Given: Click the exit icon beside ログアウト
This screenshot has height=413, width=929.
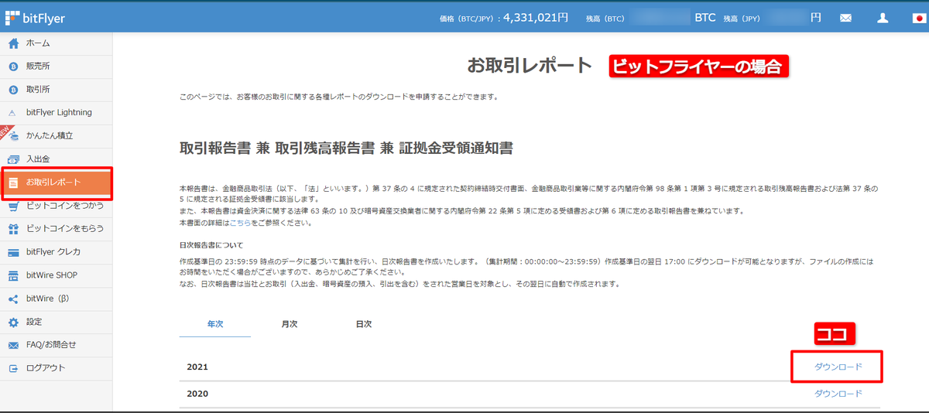Looking at the screenshot, I should (13, 368).
